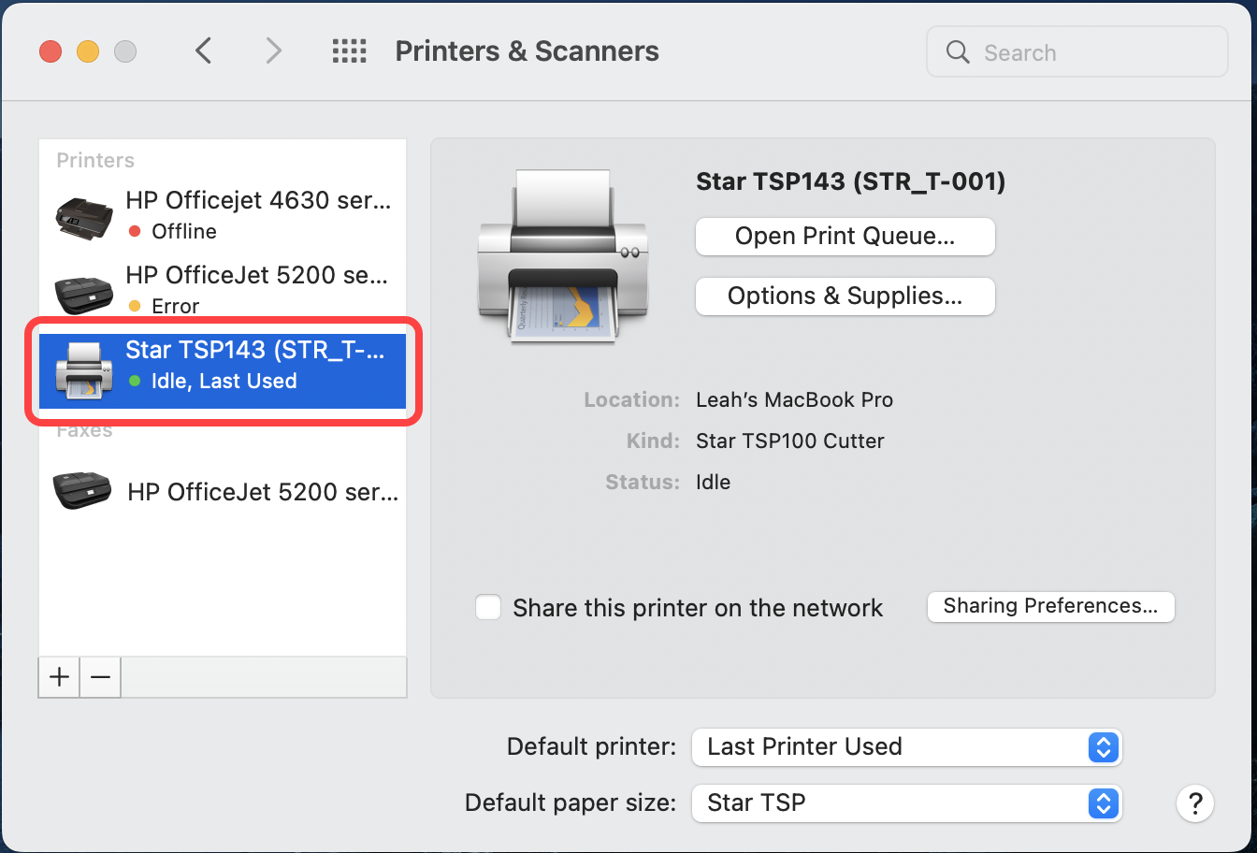Show all preferences with the grid icon
The image size is (1257, 853).
pyautogui.click(x=350, y=51)
